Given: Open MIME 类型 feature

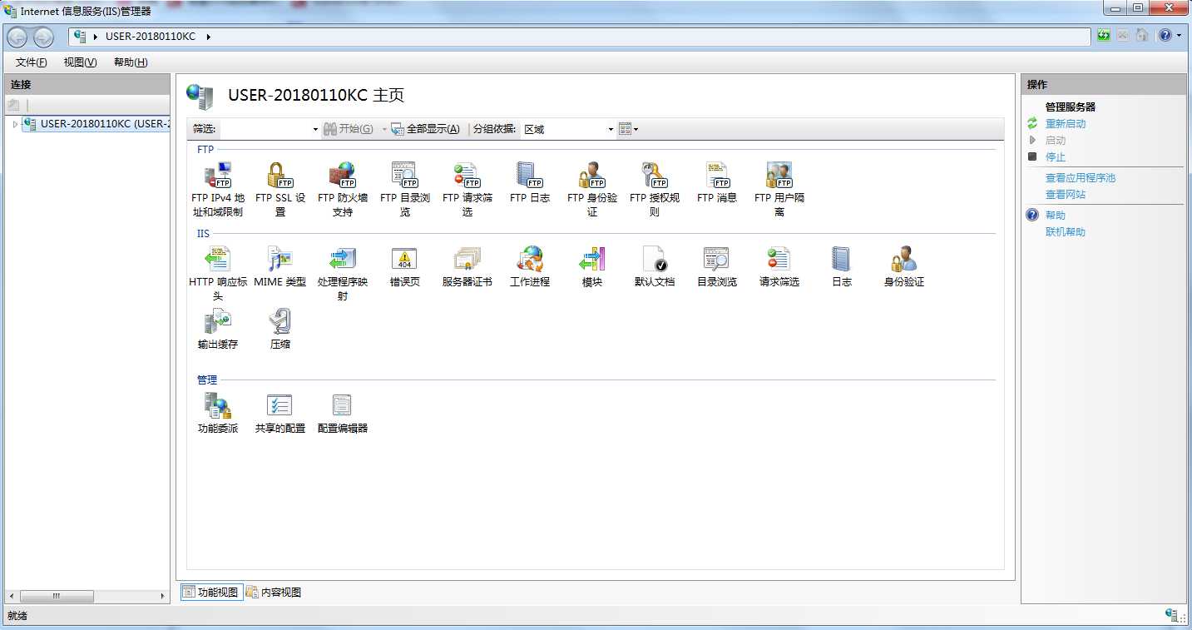Looking at the screenshot, I should [x=280, y=267].
